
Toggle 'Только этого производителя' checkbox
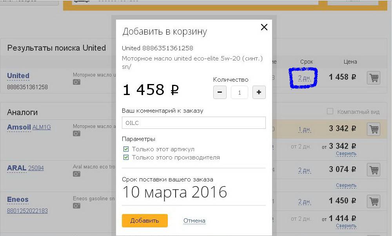(126, 157)
